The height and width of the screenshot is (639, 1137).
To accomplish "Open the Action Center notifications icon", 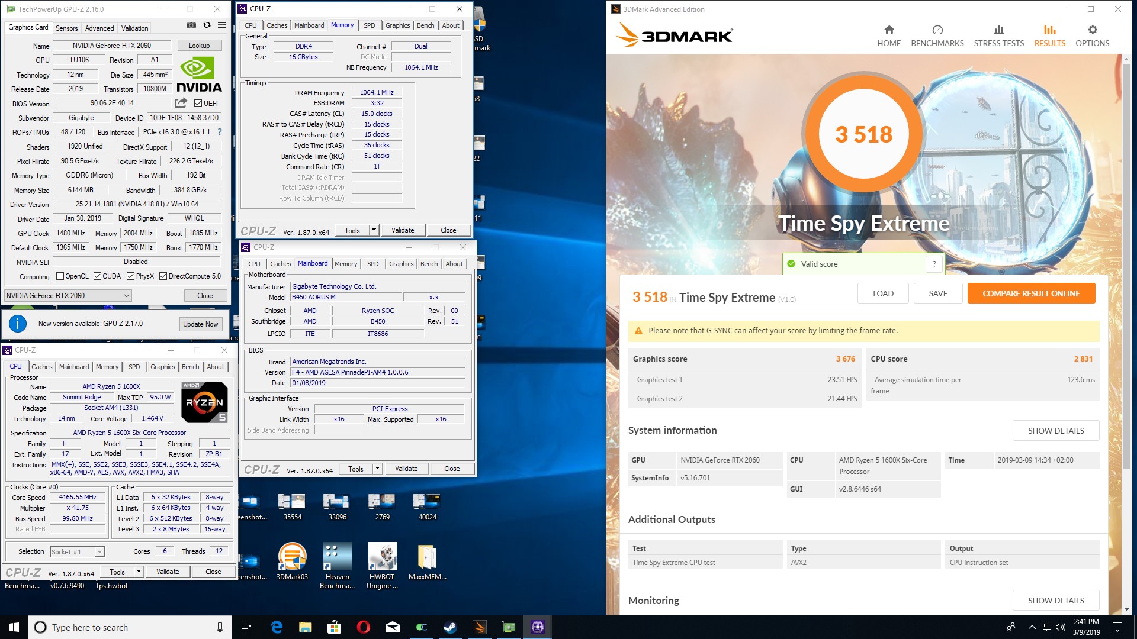I will point(1117,627).
